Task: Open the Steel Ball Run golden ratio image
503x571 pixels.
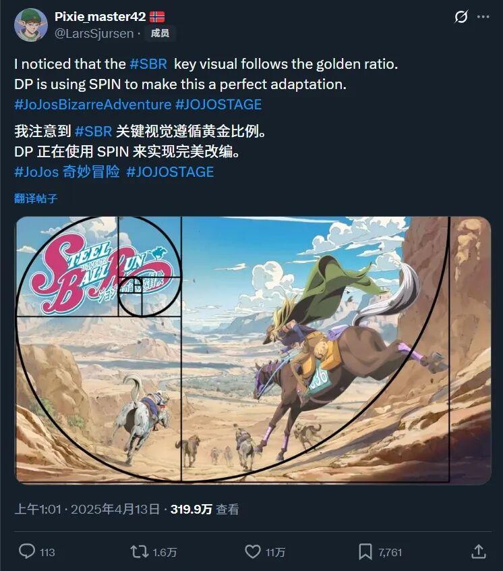Action: tap(253, 350)
